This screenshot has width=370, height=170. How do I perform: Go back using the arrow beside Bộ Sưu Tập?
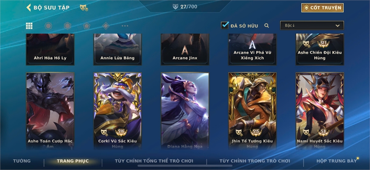pyautogui.click(x=28, y=7)
